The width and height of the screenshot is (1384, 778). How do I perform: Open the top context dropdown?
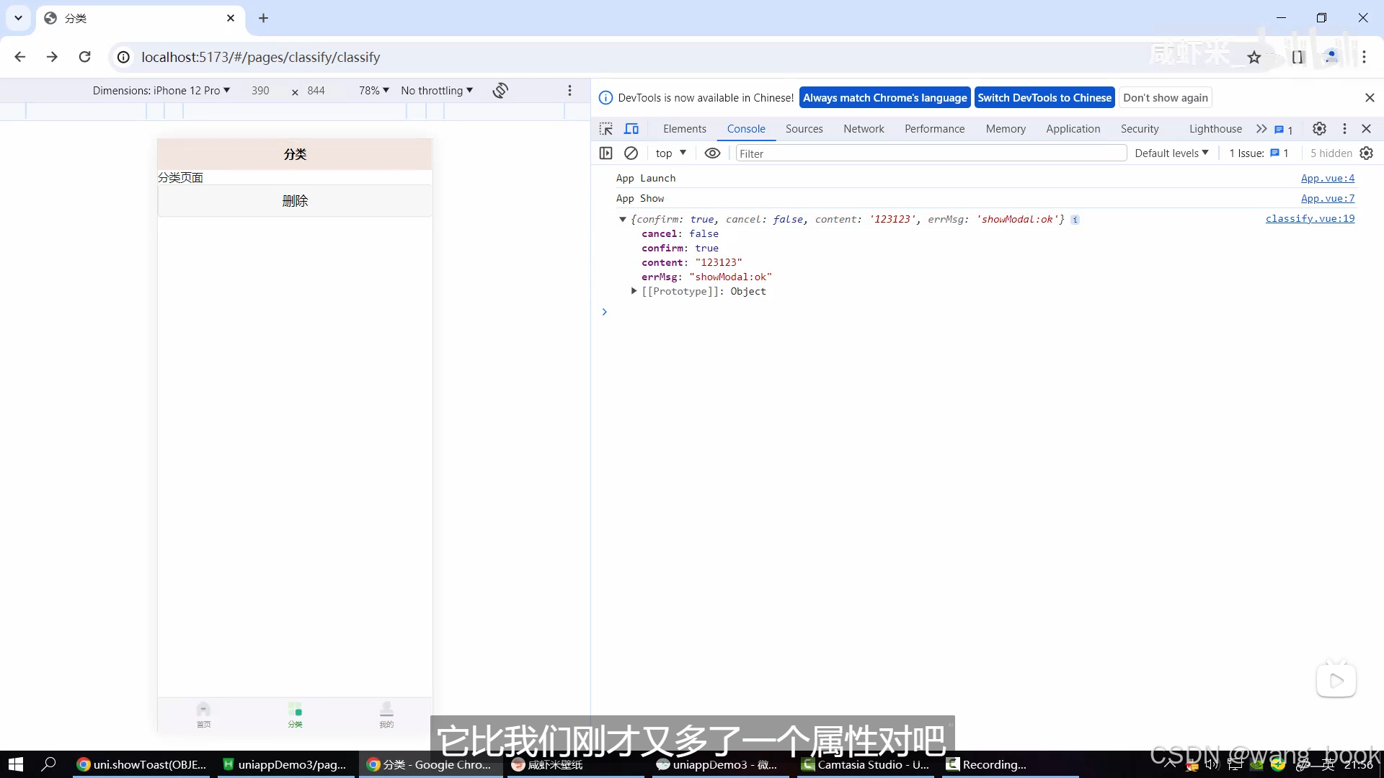[x=670, y=153]
